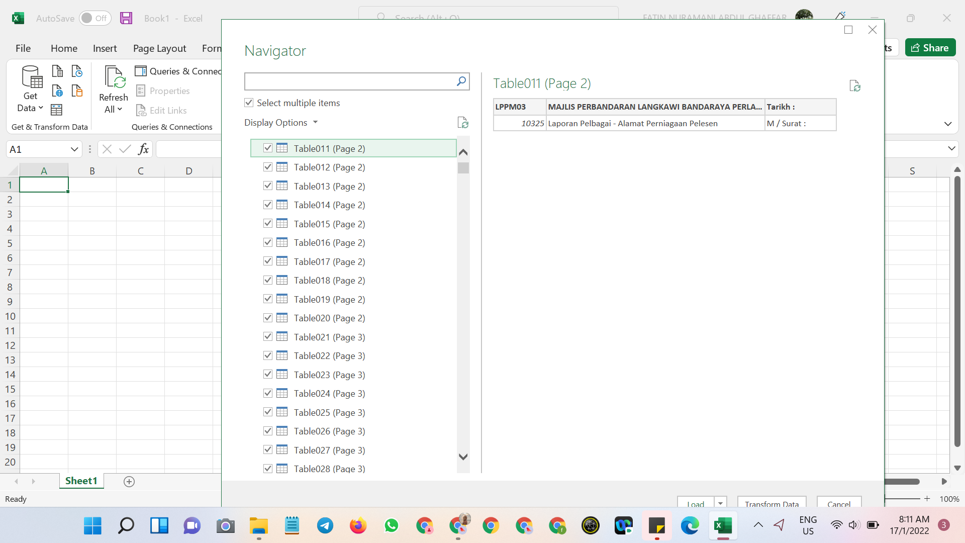The width and height of the screenshot is (965, 543).
Task: Open the Insert ribbon tab
Action: pos(105,48)
